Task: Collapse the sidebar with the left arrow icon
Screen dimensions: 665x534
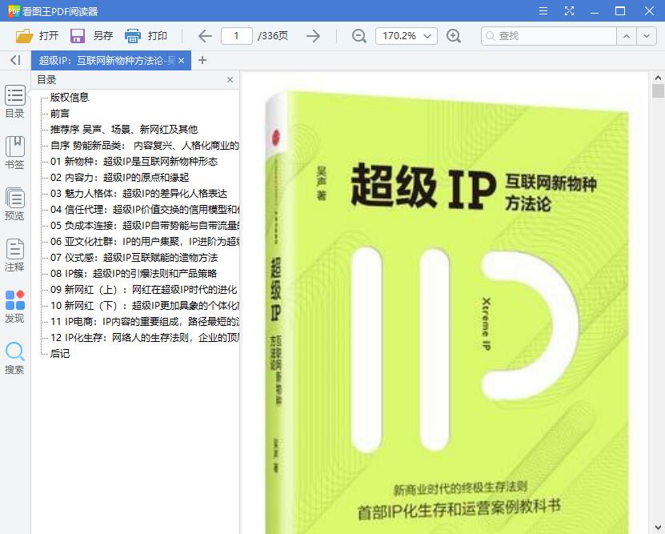Action: point(15,60)
